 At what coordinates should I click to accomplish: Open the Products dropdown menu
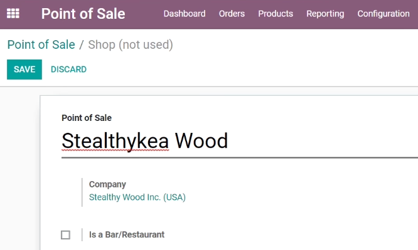click(276, 14)
